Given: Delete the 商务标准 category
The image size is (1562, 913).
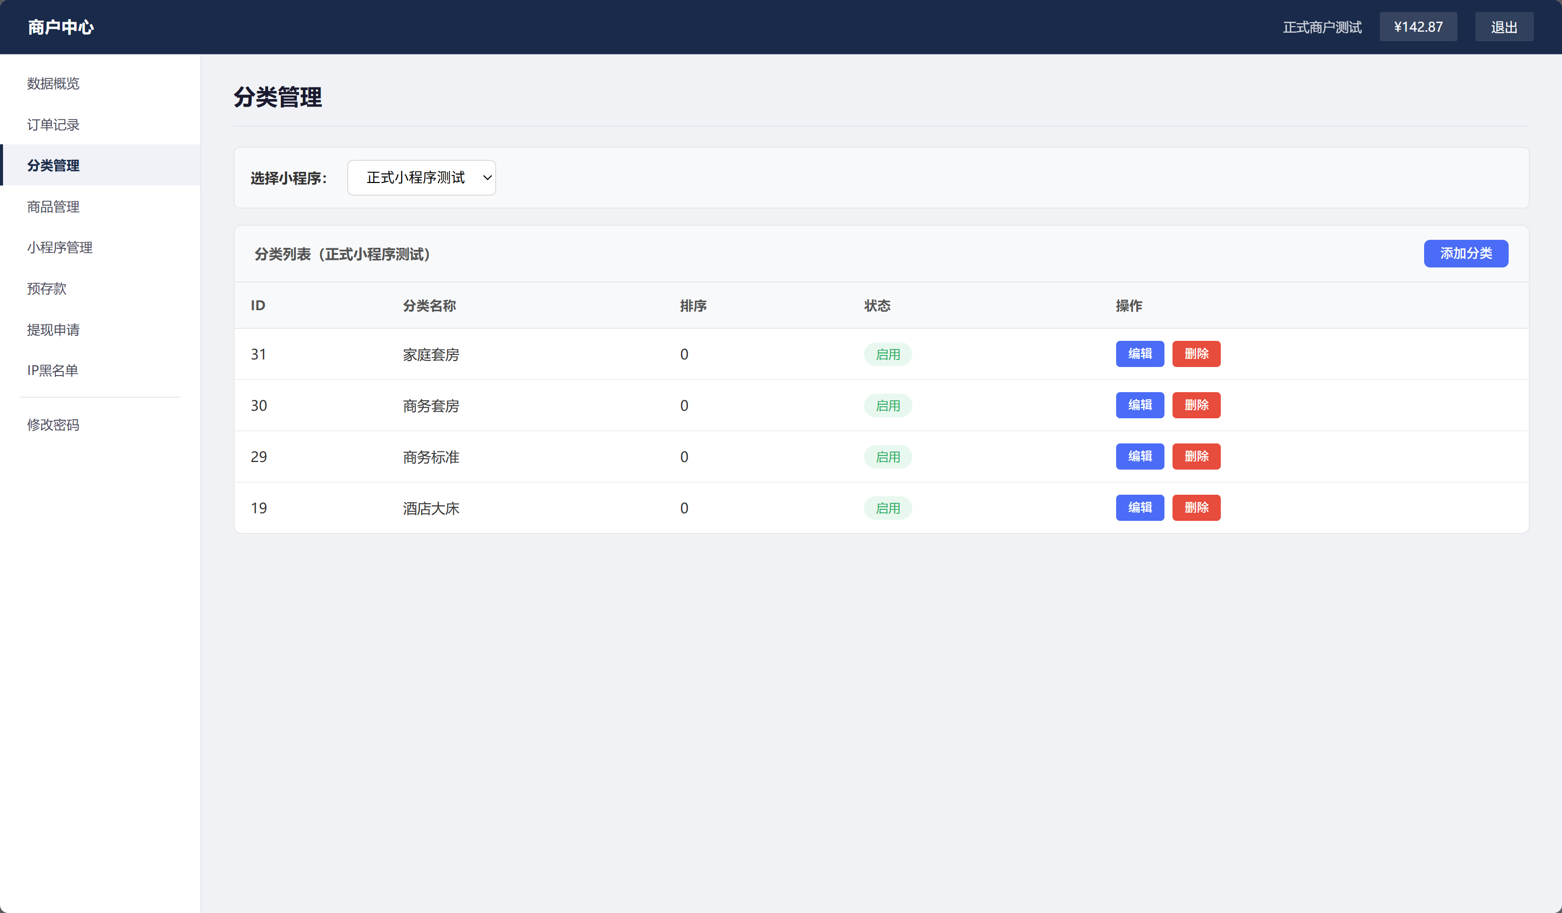Looking at the screenshot, I should click(x=1196, y=456).
